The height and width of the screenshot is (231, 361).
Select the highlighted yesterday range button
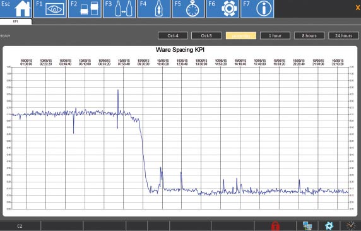pyautogui.click(x=241, y=36)
